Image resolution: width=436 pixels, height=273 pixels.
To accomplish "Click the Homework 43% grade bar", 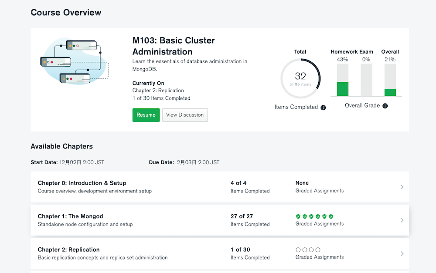I will point(343,80).
